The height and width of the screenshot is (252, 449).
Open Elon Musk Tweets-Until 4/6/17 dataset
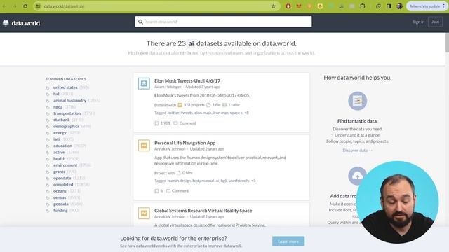(187, 81)
